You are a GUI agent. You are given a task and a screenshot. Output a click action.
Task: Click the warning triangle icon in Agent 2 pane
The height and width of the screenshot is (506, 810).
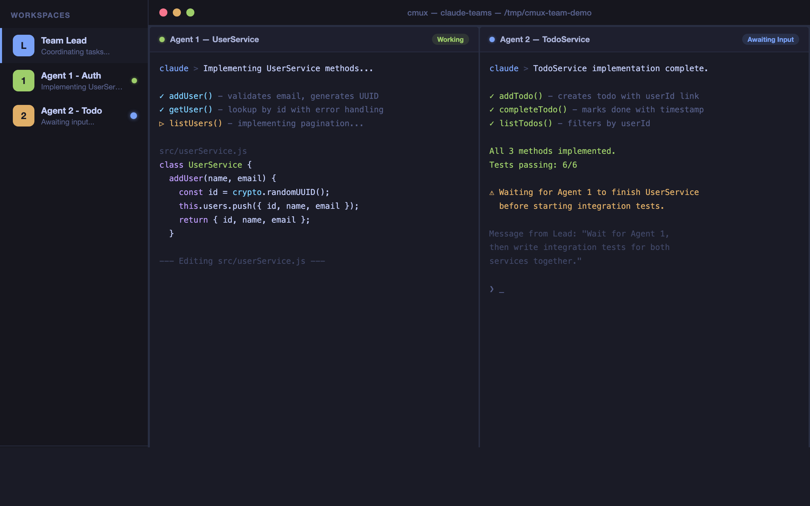[492, 193]
